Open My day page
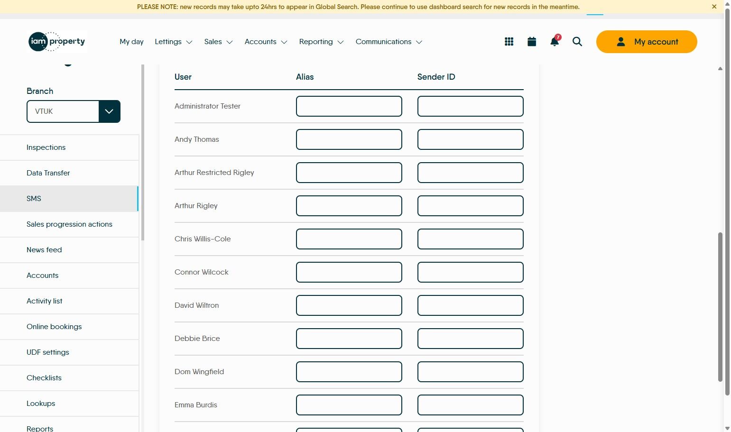 click(x=131, y=42)
